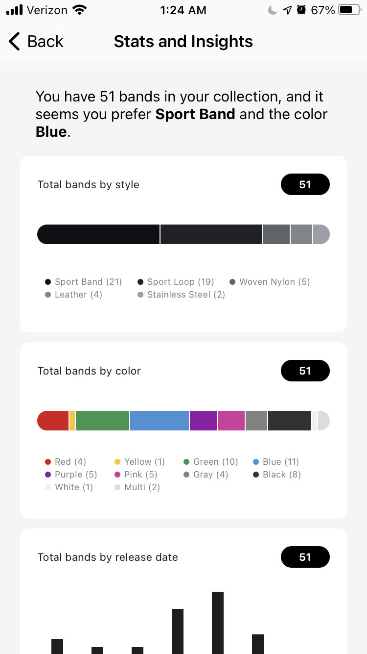Tap the tallest bar in release date chart
Image resolution: width=367 pixels, height=654 pixels.
pos(218,623)
